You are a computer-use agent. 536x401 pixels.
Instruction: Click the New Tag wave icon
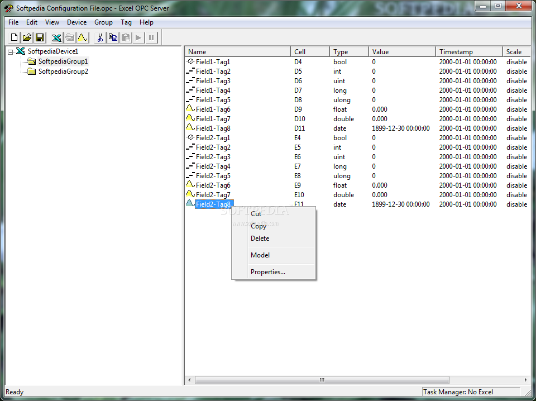[x=83, y=37]
